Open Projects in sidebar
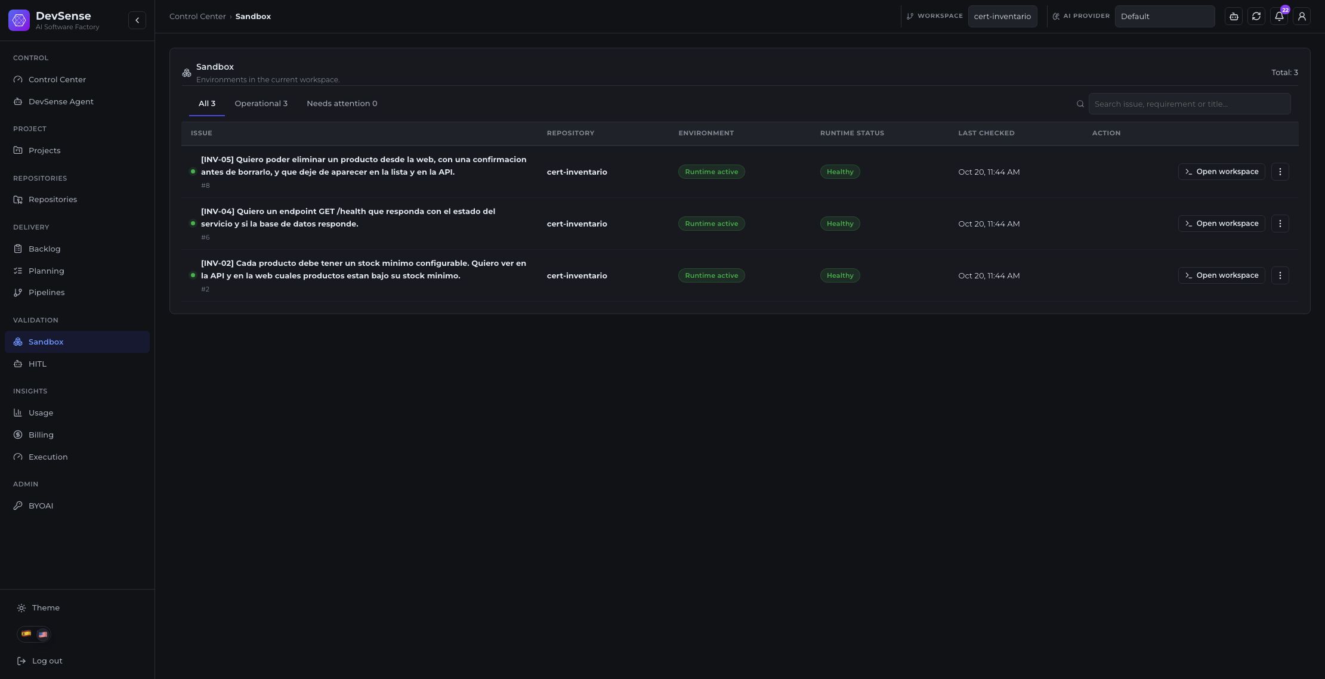This screenshot has height=679, width=1325. [77, 151]
